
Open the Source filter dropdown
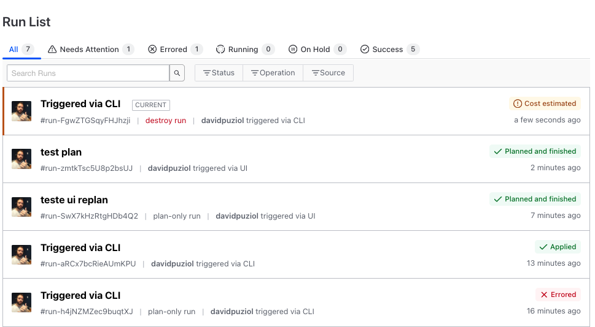click(328, 73)
